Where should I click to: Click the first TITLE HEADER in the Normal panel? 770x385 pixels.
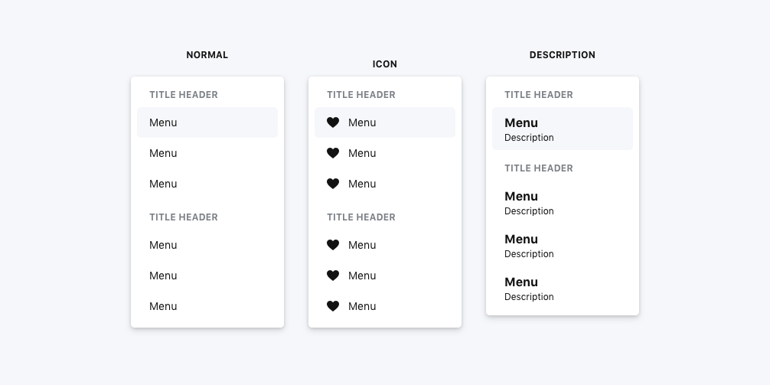[x=184, y=95]
